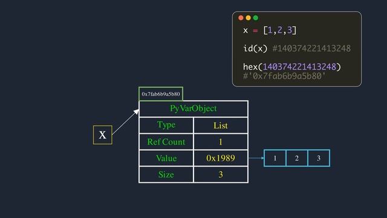Click the array element box containing 2
Image resolution: width=387 pixels, height=218 pixels.
pyautogui.click(x=297, y=158)
